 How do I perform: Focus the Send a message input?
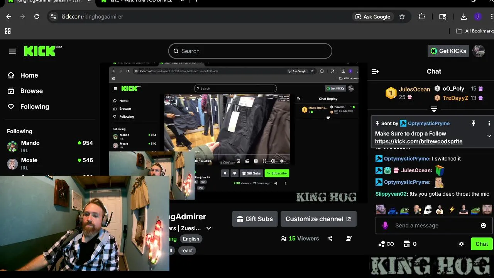[433, 225]
